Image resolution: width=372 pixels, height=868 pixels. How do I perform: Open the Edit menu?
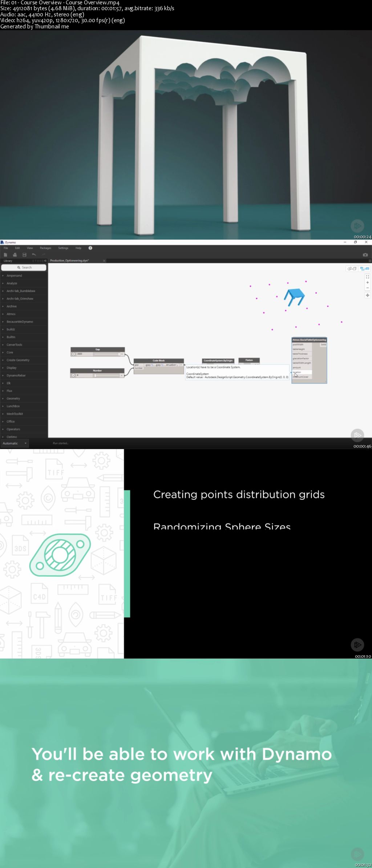pos(17,248)
